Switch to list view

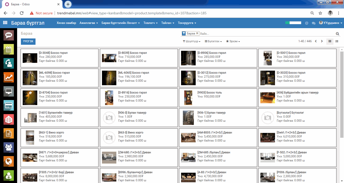[337, 41]
